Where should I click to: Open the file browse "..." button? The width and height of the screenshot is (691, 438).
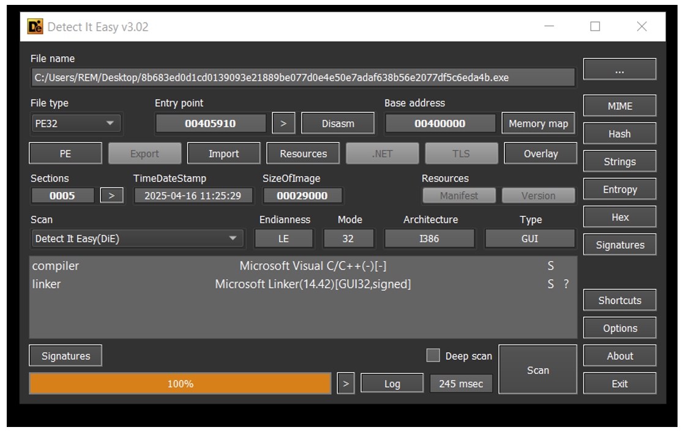(x=619, y=70)
